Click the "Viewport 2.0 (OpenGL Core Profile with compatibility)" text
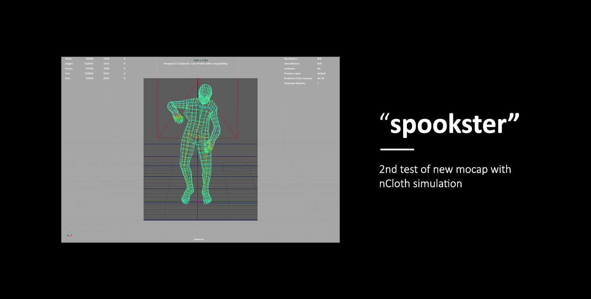This screenshot has height=299, width=591. 195,63
